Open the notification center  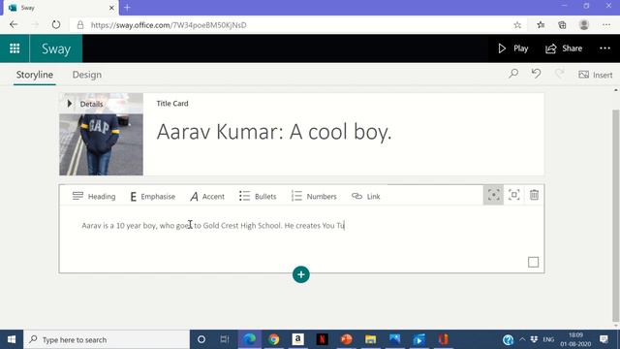(604, 339)
